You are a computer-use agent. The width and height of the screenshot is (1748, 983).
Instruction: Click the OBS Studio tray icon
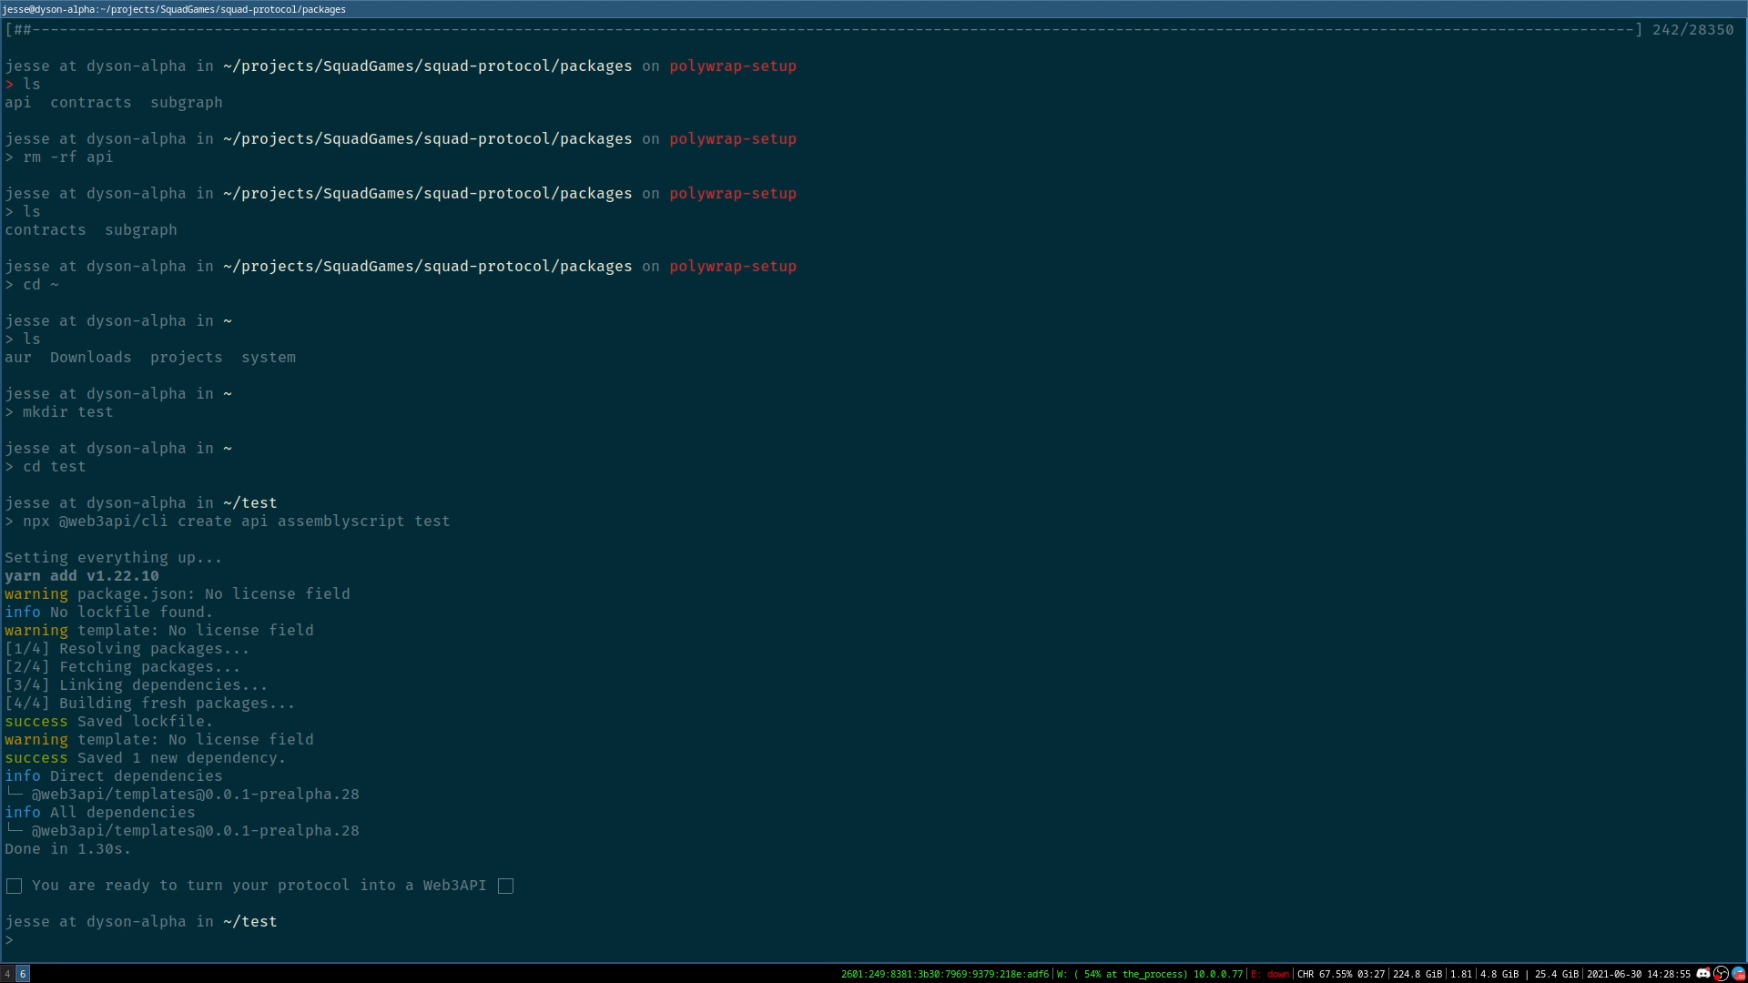(1721, 974)
